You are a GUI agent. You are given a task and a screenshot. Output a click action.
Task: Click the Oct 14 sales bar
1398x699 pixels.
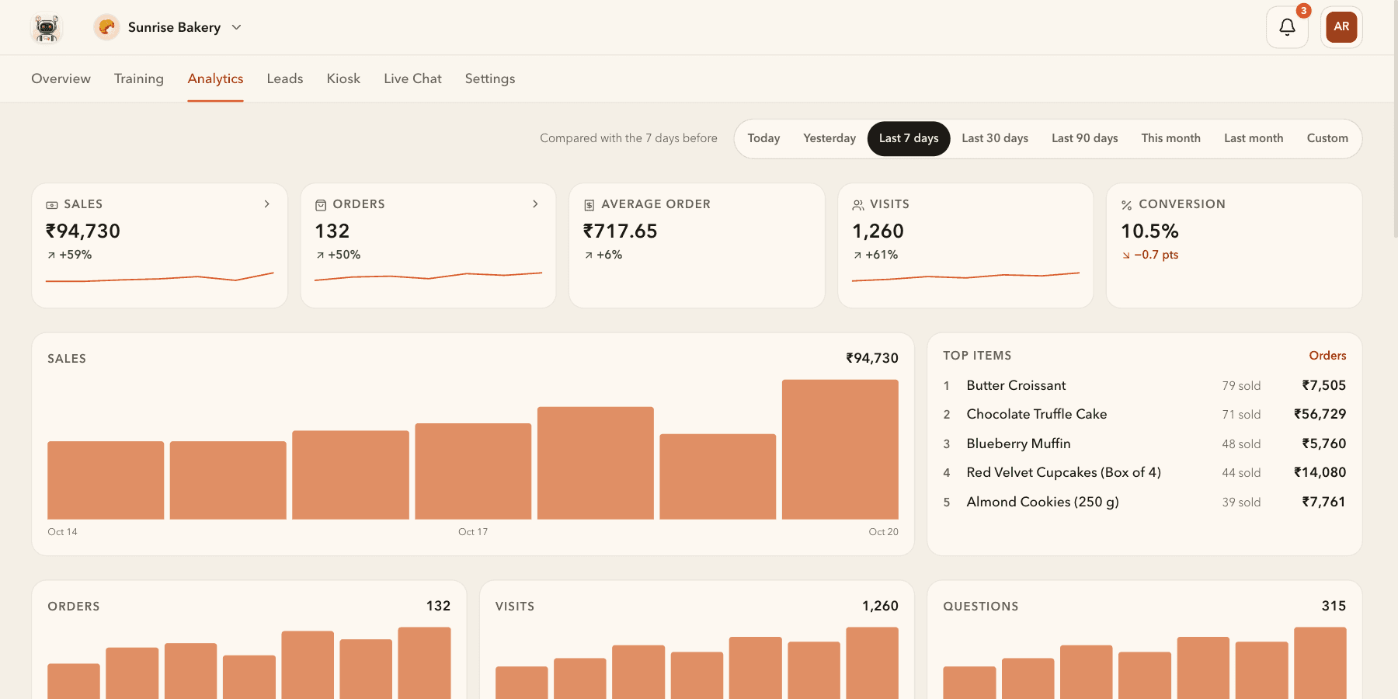(x=106, y=481)
